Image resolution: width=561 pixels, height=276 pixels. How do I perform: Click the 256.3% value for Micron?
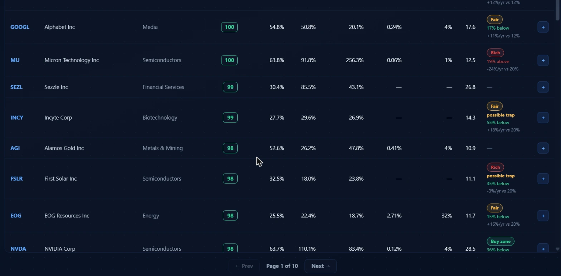point(355,60)
